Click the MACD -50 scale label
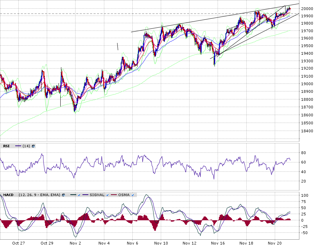The height and width of the screenshot is (248, 316). point(304,233)
